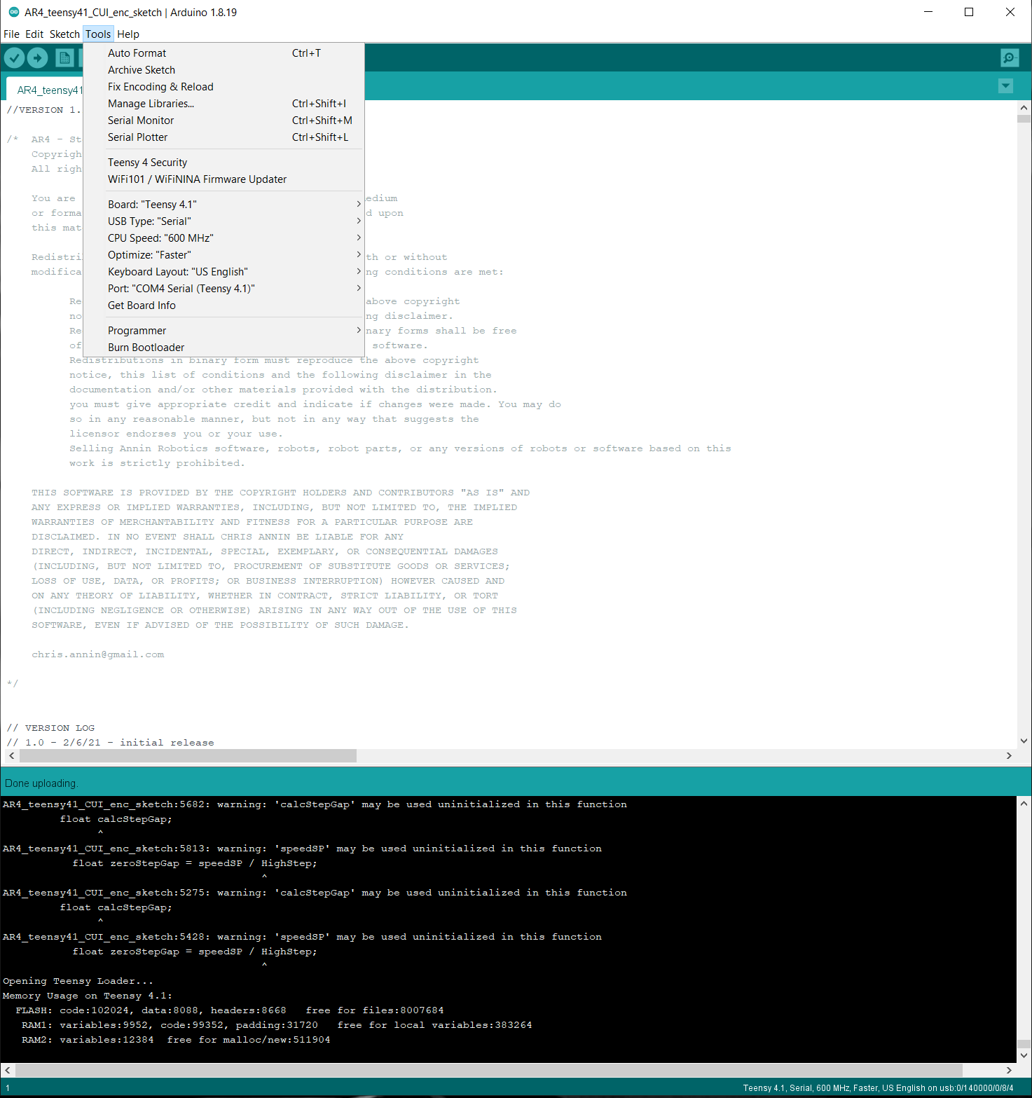Click the "Done uploading." status message
Viewport: 1032px width, 1098px height.
(41, 783)
